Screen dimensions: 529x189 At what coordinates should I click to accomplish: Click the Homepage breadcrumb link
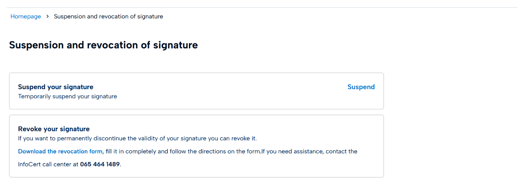coord(26,17)
